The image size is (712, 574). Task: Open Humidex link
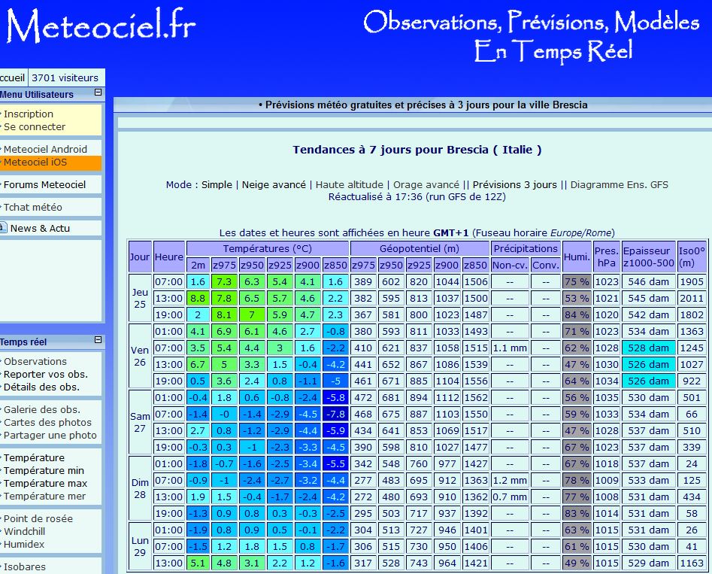(24, 544)
